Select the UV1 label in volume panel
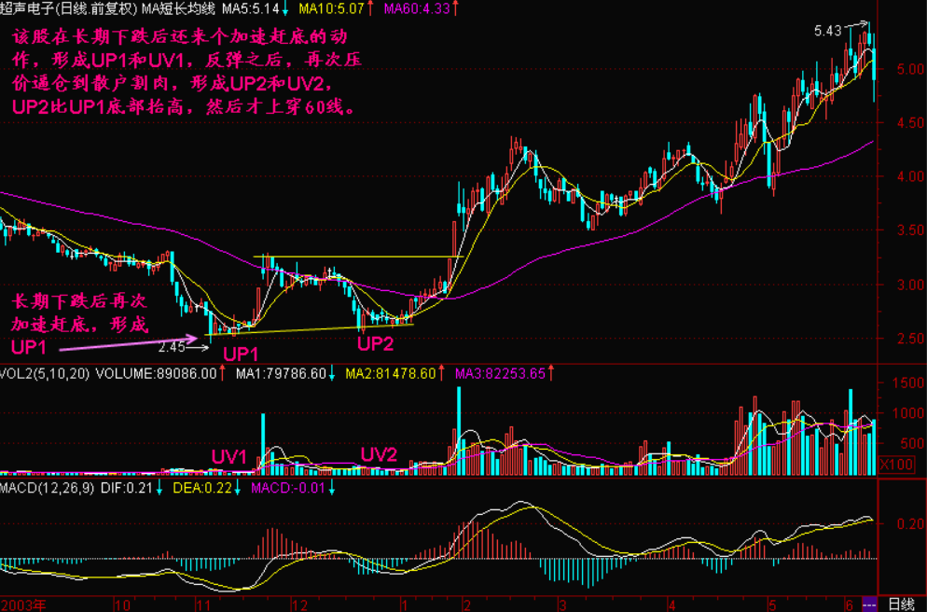This screenshot has height=612, width=927. tap(228, 457)
